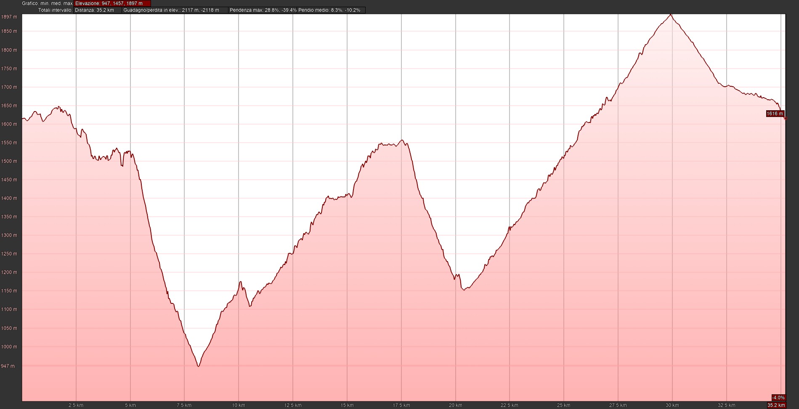Click the 1897 m y-axis label
Viewport: 799px width, 409px height.
click(9, 17)
